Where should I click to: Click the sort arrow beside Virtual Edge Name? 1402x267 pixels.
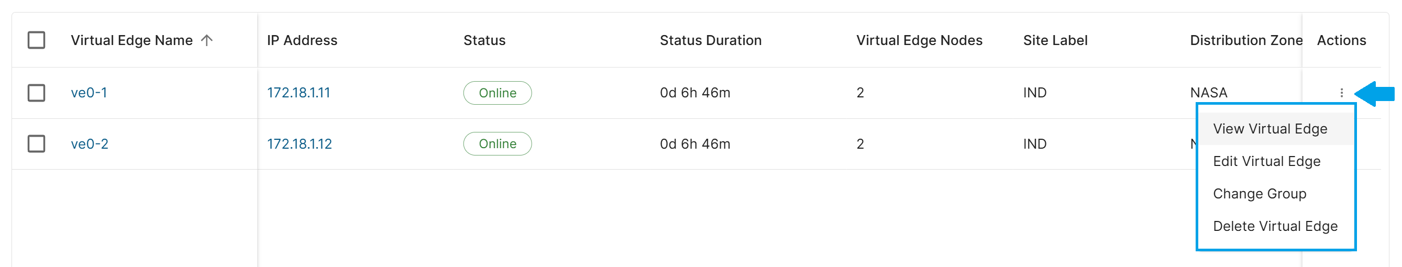(207, 40)
